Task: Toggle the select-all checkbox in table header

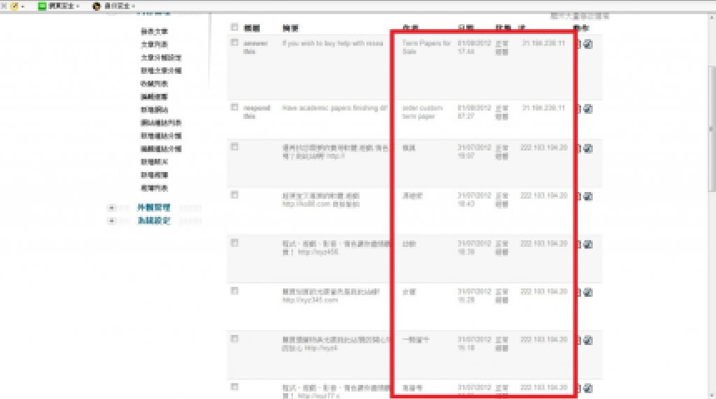Action: 235,27
